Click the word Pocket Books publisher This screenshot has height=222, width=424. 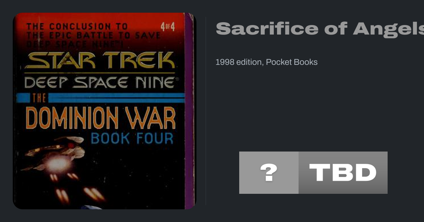pyautogui.click(x=292, y=62)
